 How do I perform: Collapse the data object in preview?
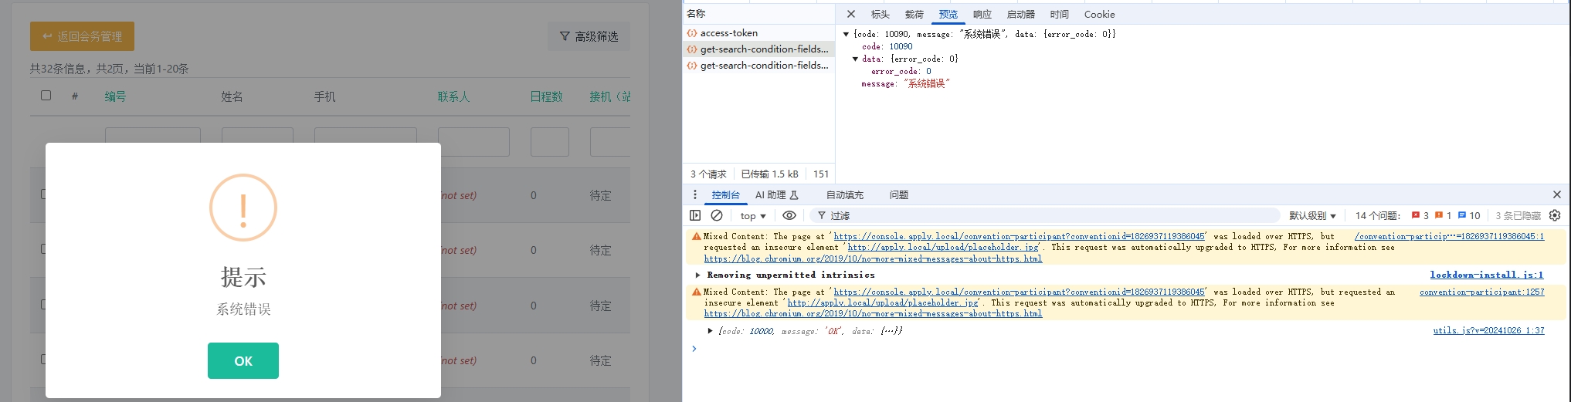(x=855, y=59)
